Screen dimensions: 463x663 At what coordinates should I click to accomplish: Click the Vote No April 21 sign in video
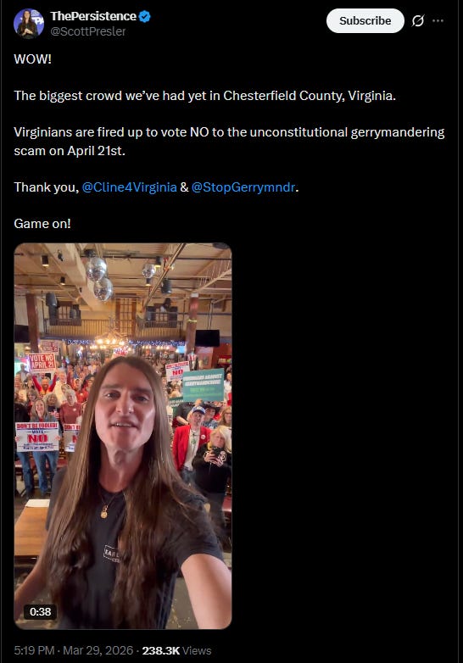tap(42, 362)
